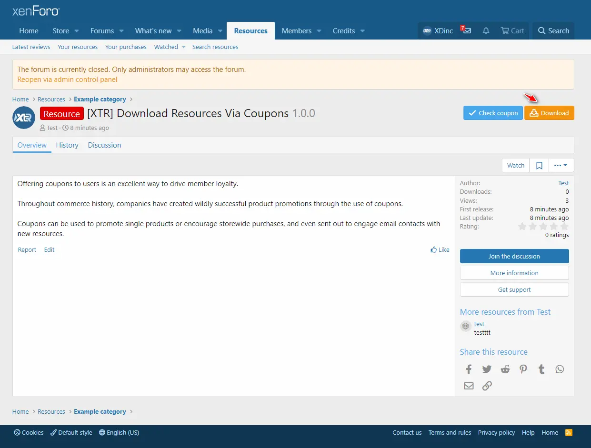Copy the resource link icon

pos(487,386)
